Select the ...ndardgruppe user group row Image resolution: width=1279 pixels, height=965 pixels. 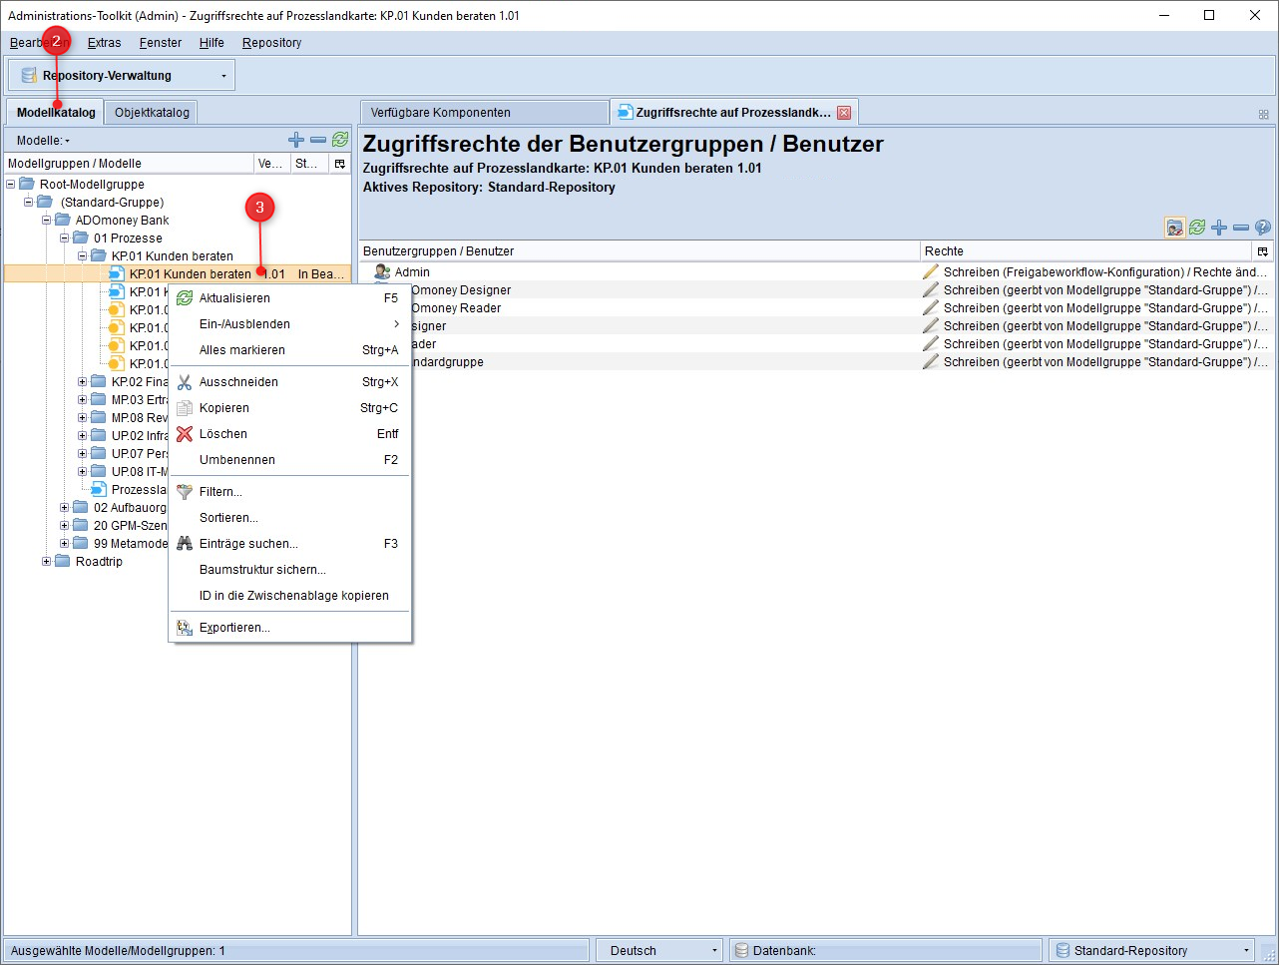click(x=815, y=362)
